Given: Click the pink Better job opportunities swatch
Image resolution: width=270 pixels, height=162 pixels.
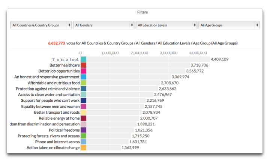Looking at the screenshot, I should [x=83, y=71].
